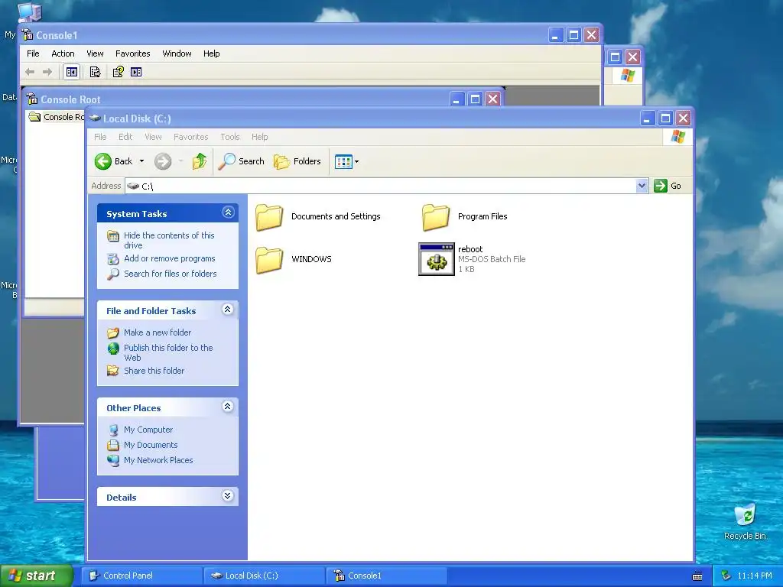Click the Export List icon in Console1
This screenshot has width=783, height=587.
95,72
